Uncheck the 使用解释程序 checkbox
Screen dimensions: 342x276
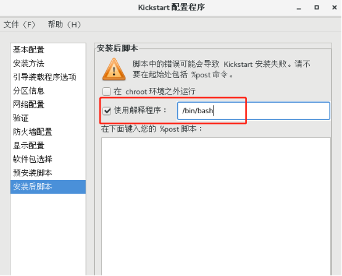(x=107, y=111)
